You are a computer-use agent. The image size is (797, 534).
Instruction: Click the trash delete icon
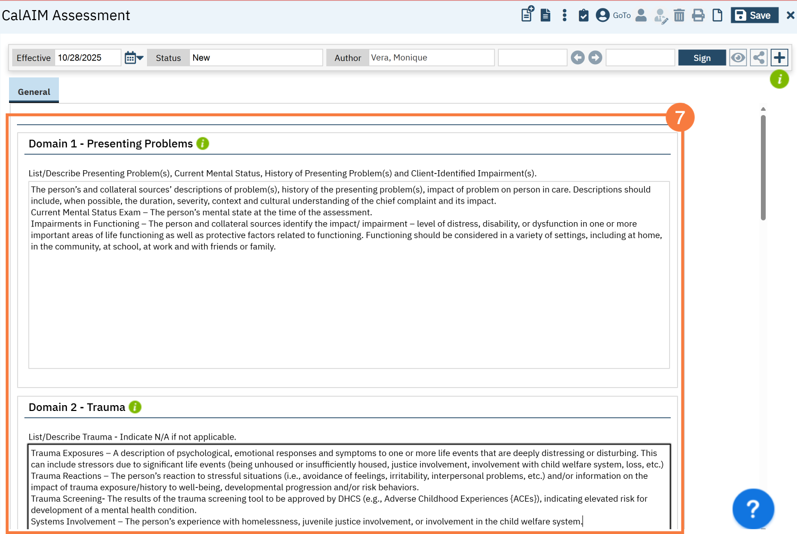(679, 15)
